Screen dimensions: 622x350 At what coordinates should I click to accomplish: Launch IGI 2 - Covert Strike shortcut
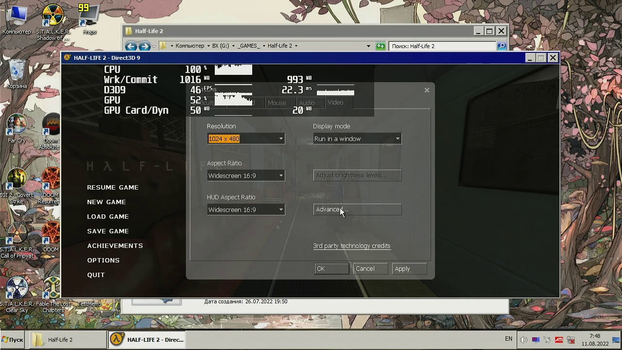(x=17, y=187)
